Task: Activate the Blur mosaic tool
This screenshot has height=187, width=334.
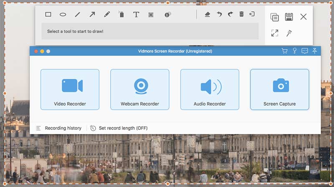Action: (151, 15)
